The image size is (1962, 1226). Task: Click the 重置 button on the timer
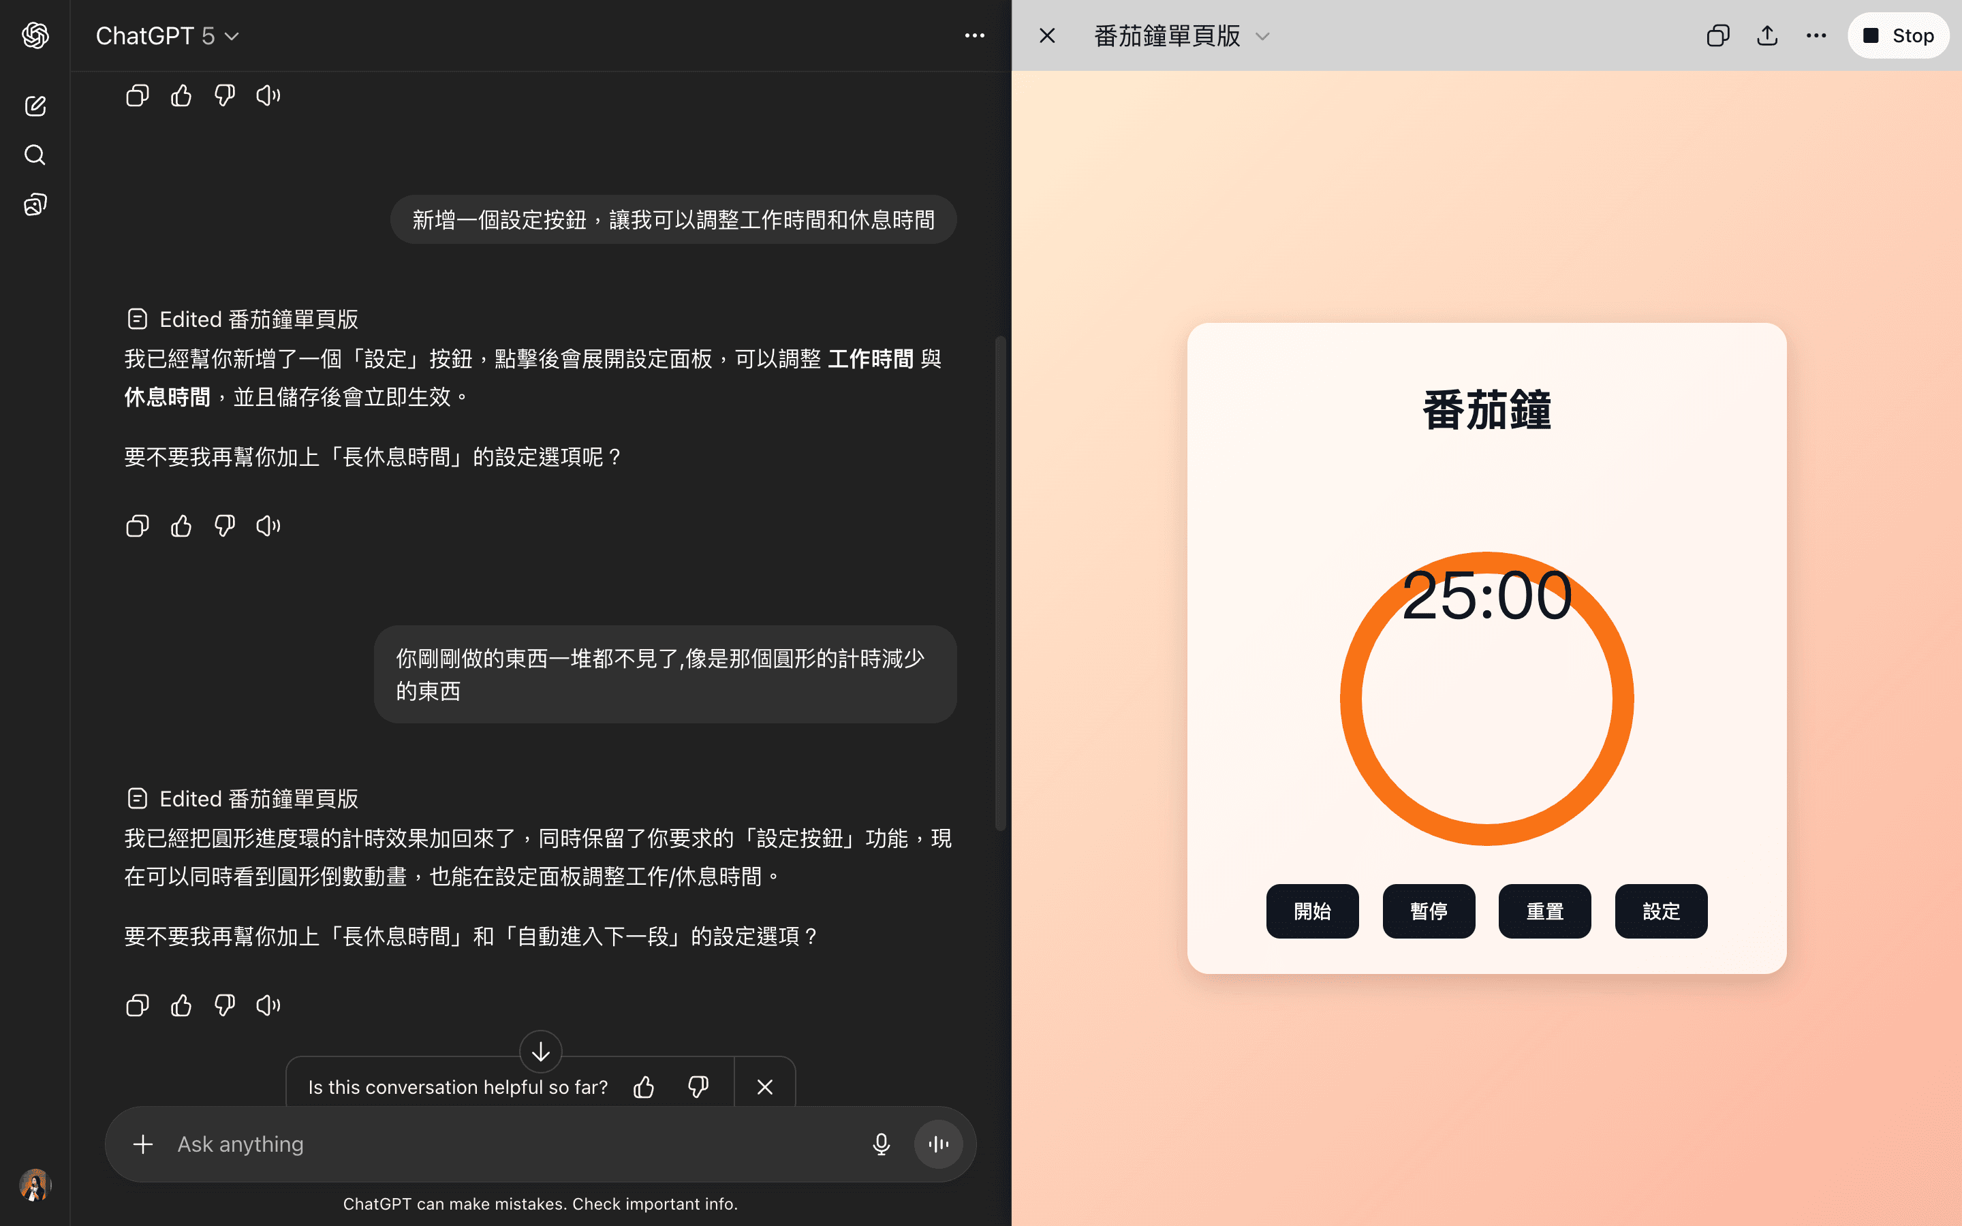pyautogui.click(x=1544, y=911)
